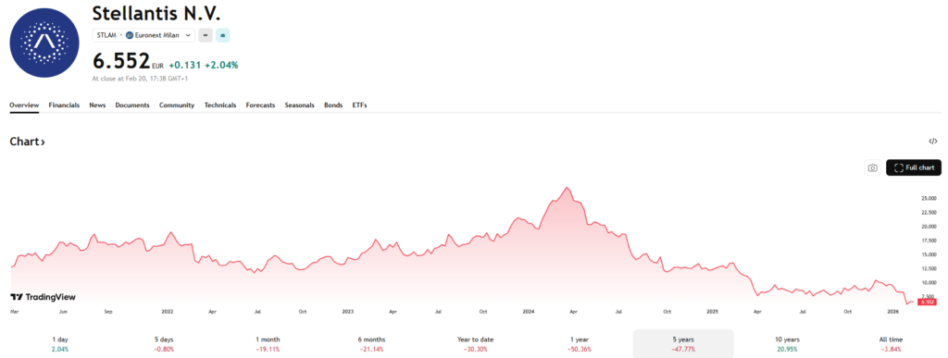Select the 1 month range
Screen dimensions: 948x358
coord(268,344)
